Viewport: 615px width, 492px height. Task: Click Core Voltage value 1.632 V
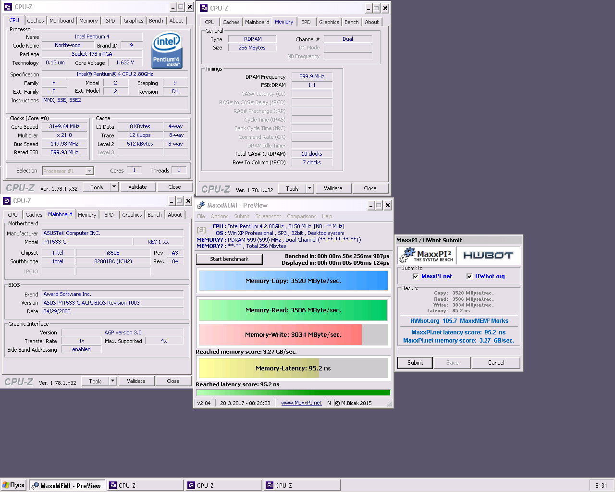pos(125,63)
